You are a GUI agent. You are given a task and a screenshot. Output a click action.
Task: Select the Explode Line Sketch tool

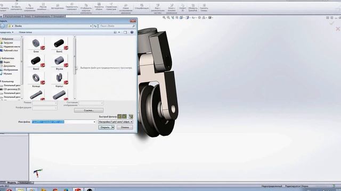(x=172, y=8)
